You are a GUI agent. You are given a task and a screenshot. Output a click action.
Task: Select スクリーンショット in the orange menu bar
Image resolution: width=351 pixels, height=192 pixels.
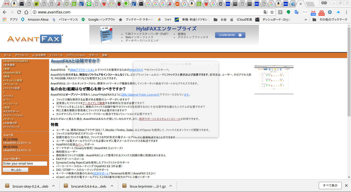click(x=76, y=55)
